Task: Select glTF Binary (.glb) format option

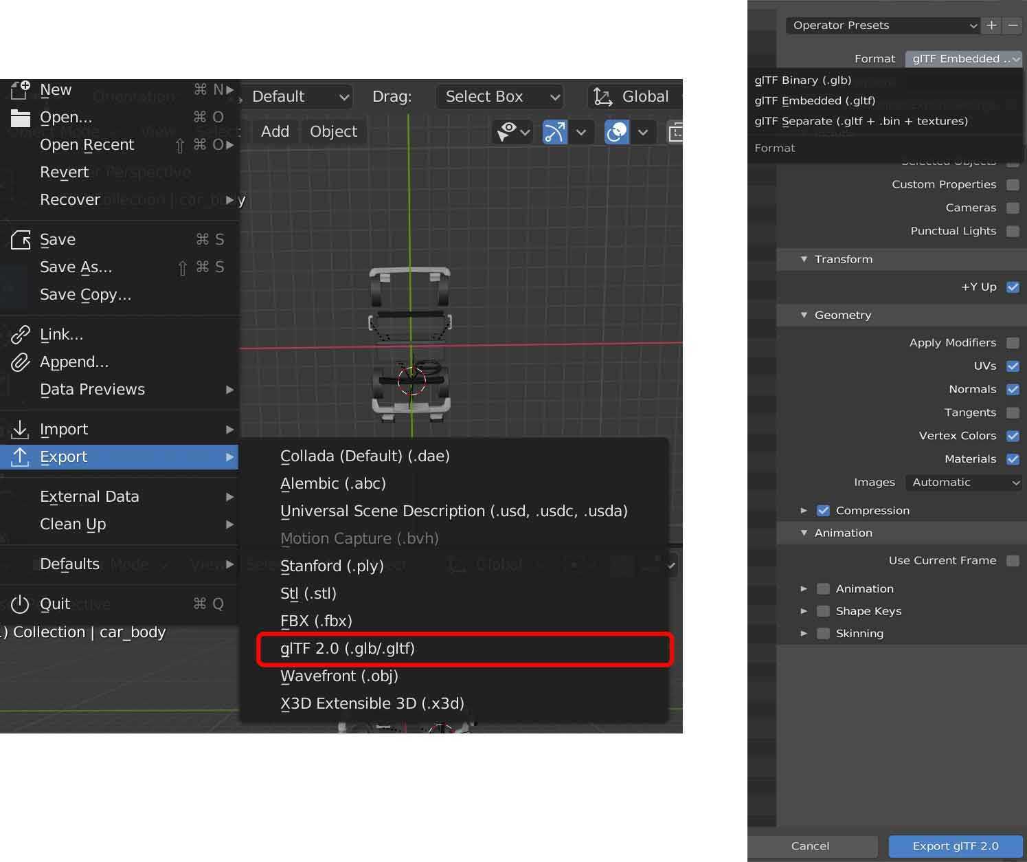Action: [802, 80]
